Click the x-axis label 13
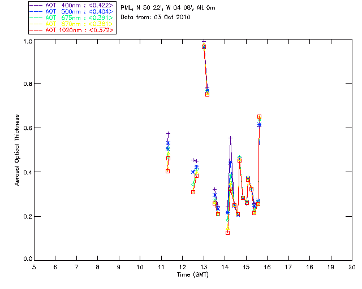The height and width of the screenshot is (289, 362). click(204, 267)
